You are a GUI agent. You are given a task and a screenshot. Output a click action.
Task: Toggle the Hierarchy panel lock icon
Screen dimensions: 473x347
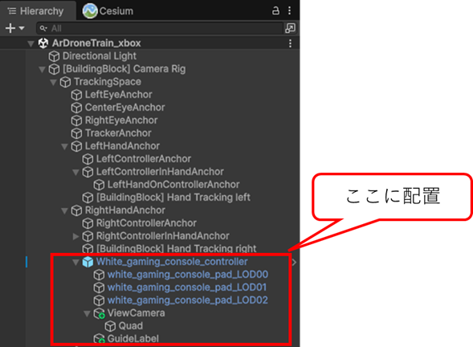coord(275,11)
